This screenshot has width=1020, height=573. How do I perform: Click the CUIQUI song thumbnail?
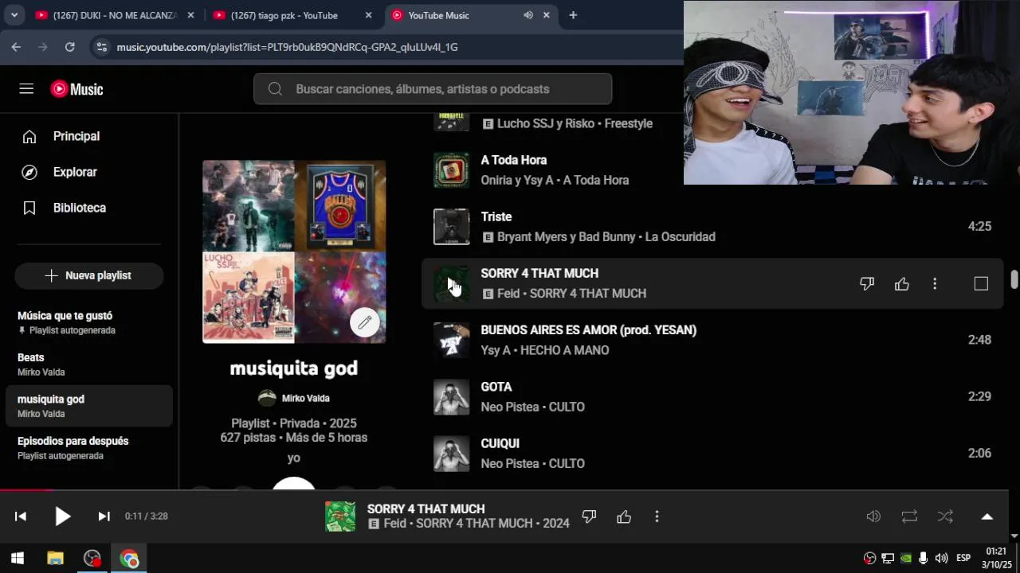point(451,454)
